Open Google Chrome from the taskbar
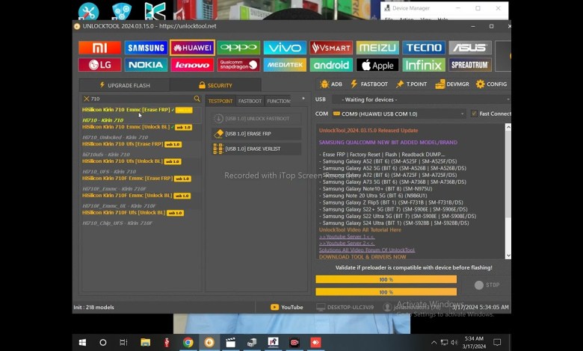 (188, 342)
